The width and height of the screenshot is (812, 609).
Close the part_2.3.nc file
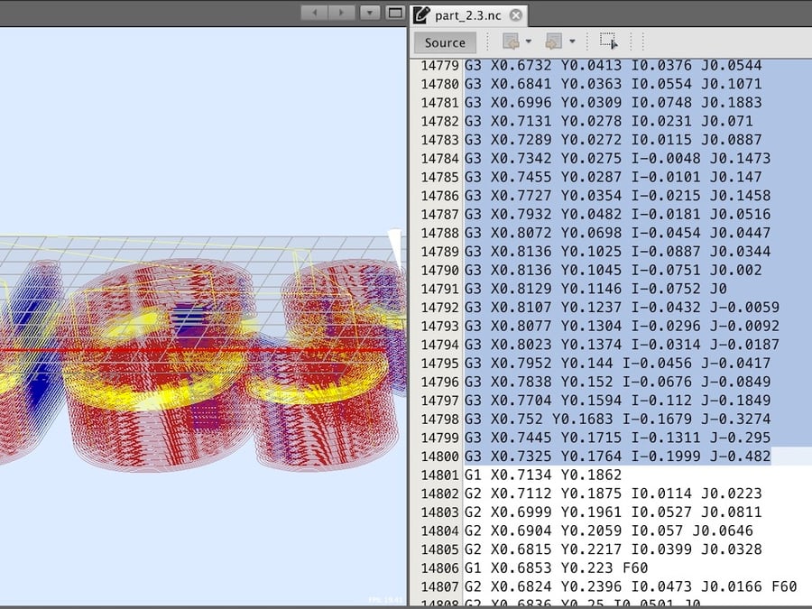(514, 14)
